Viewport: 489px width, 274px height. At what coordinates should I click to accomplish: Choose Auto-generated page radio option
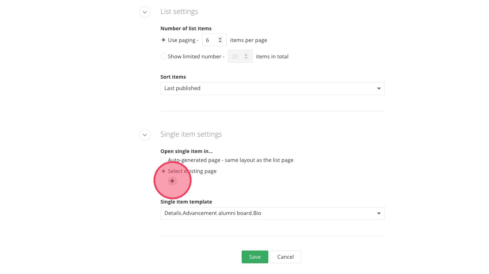(x=163, y=160)
